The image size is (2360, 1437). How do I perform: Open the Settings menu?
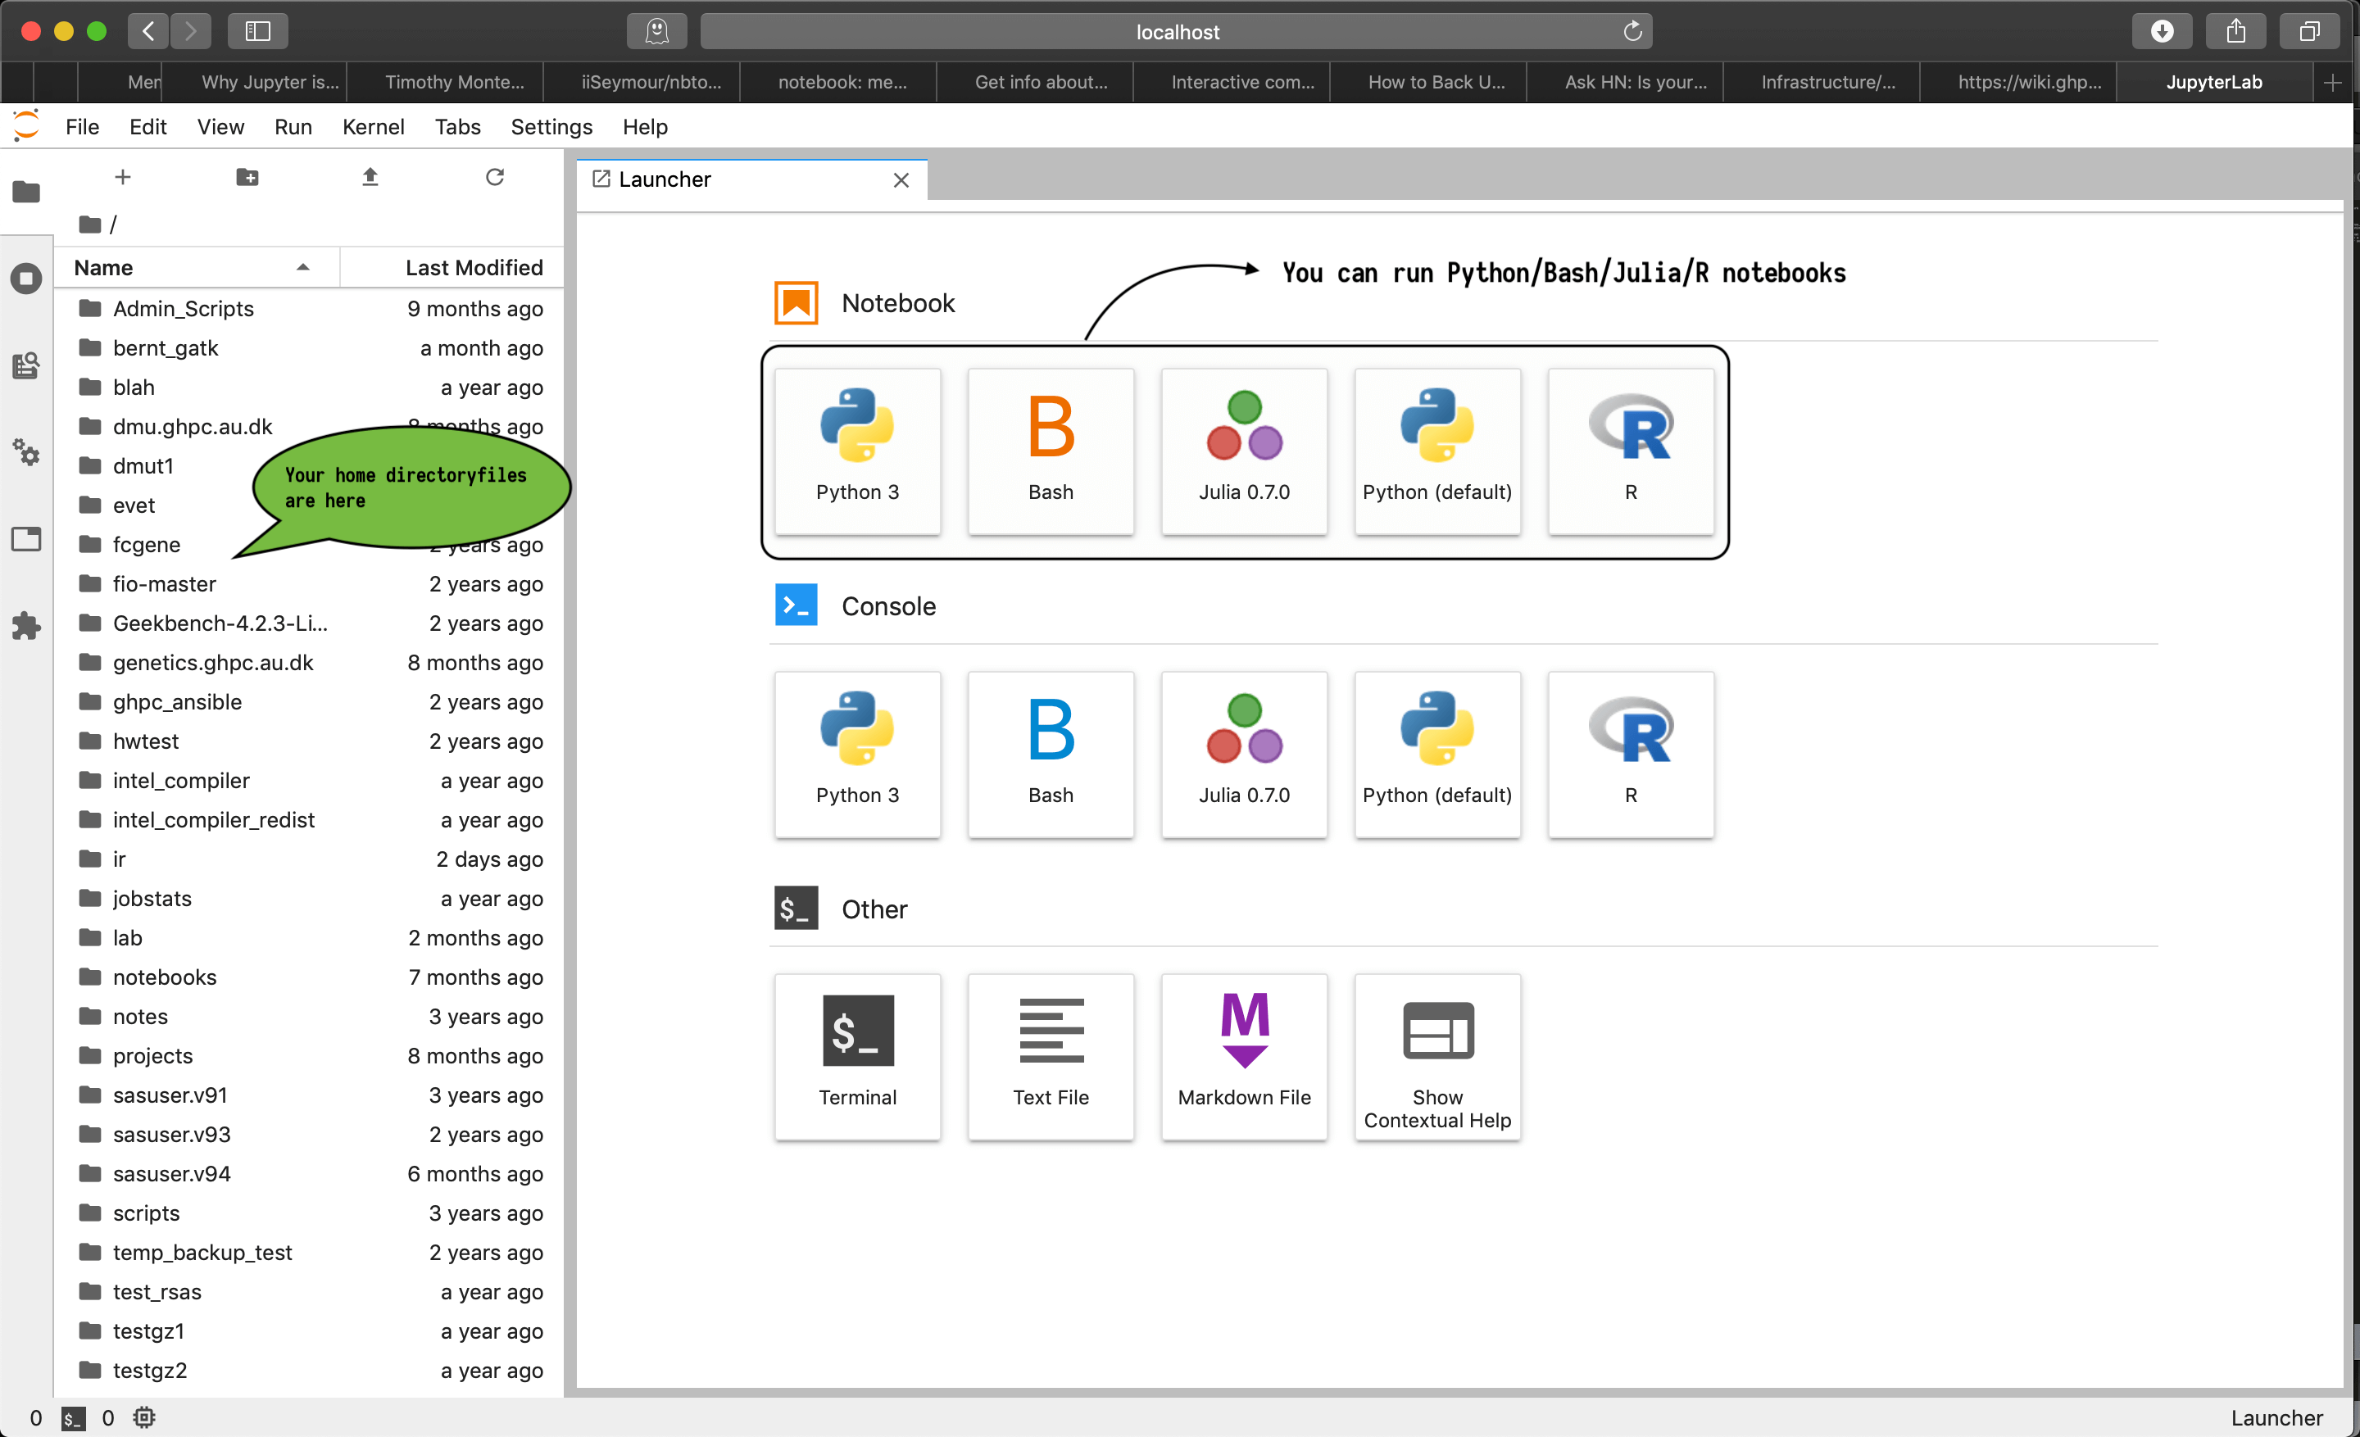click(x=551, y=126)
